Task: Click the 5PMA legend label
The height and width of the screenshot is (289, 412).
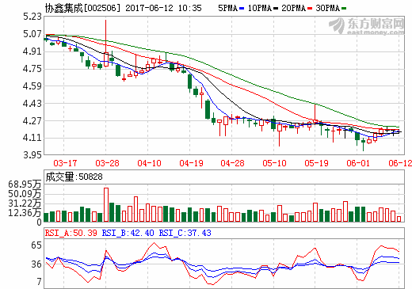Action: [227, 9]
